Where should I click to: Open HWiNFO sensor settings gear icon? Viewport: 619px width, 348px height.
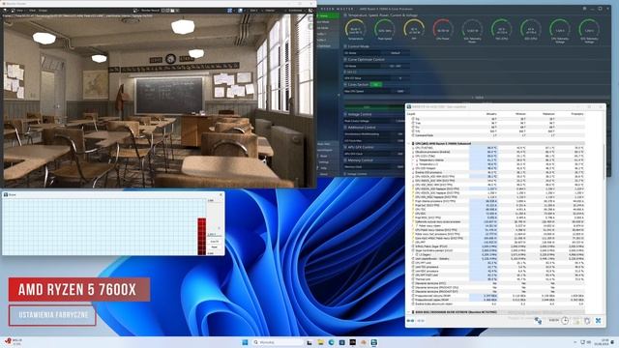click(x=587, y=321)
